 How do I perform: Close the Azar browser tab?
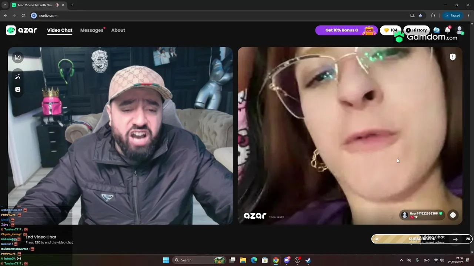pyautogui.click(x=63, y=5)
